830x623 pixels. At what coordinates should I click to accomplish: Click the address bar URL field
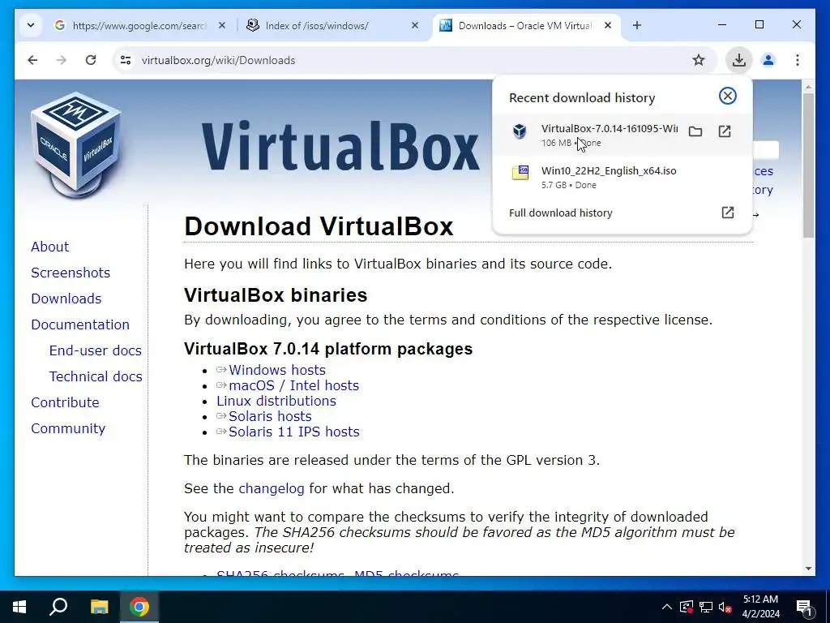[413, 60]
